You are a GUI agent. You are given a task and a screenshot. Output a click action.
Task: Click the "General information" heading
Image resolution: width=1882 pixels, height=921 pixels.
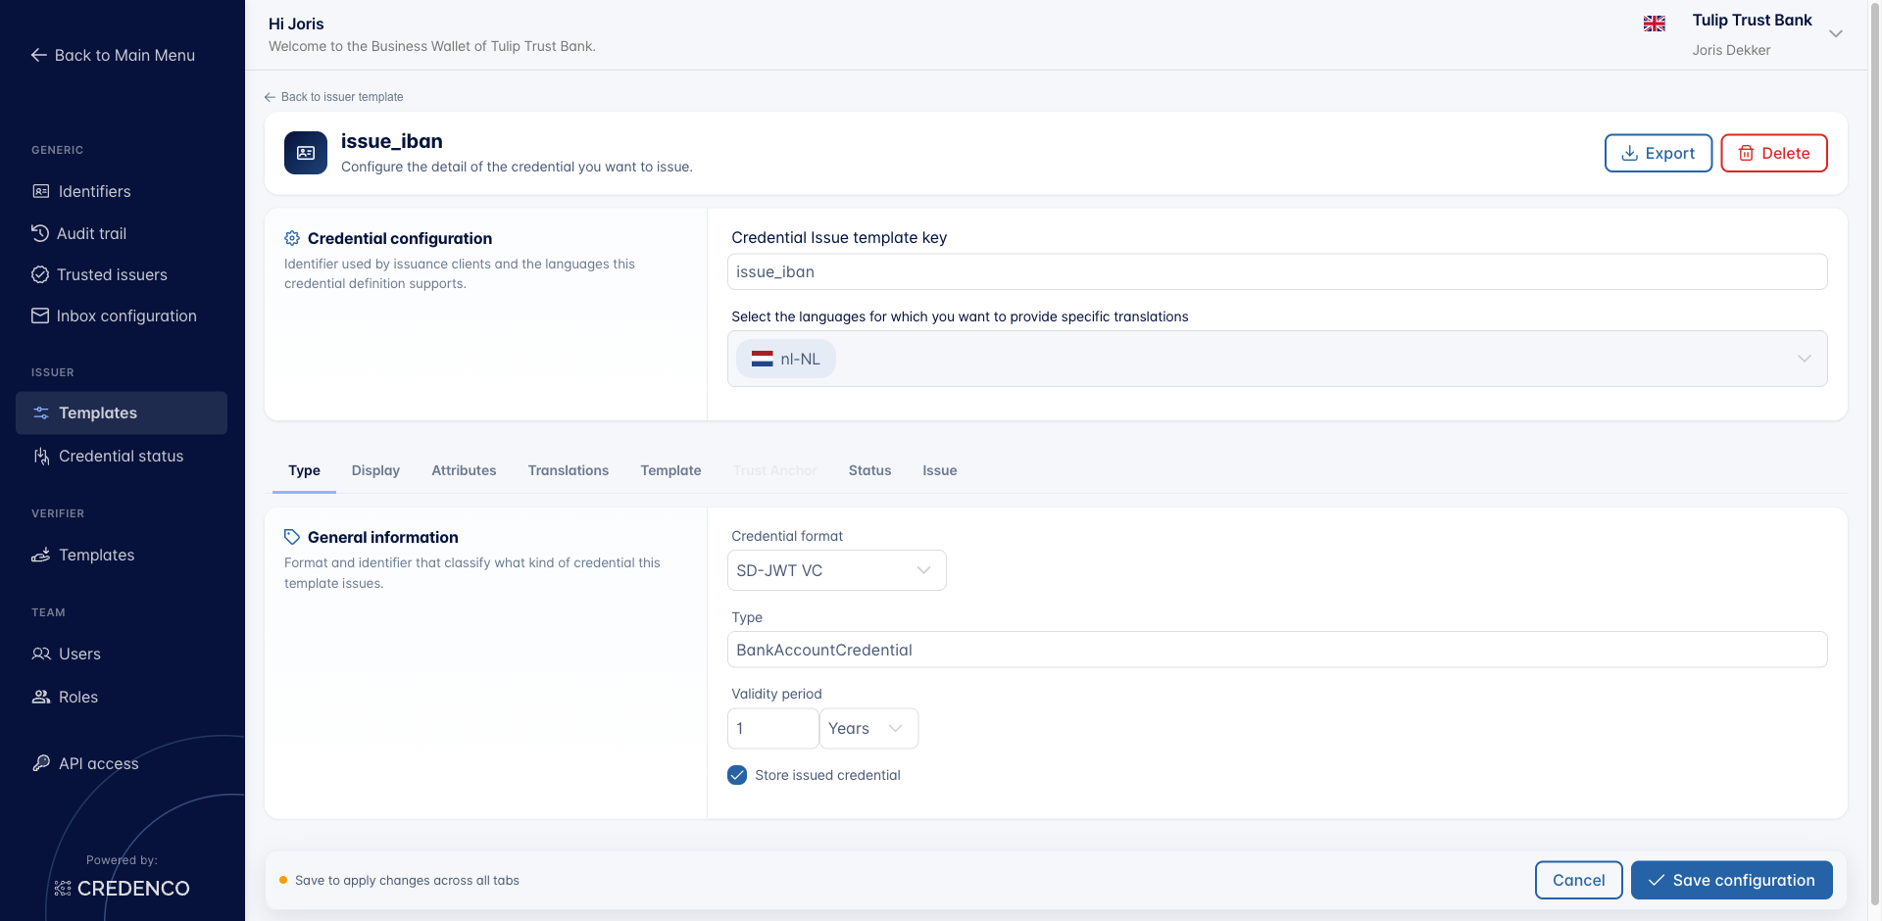point(383,537)
